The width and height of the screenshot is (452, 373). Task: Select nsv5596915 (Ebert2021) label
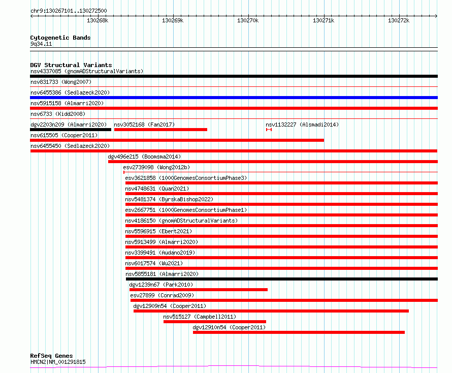click(158, 231)
